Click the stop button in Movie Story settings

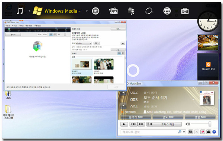pyautogui.click(x=123, y=43)
